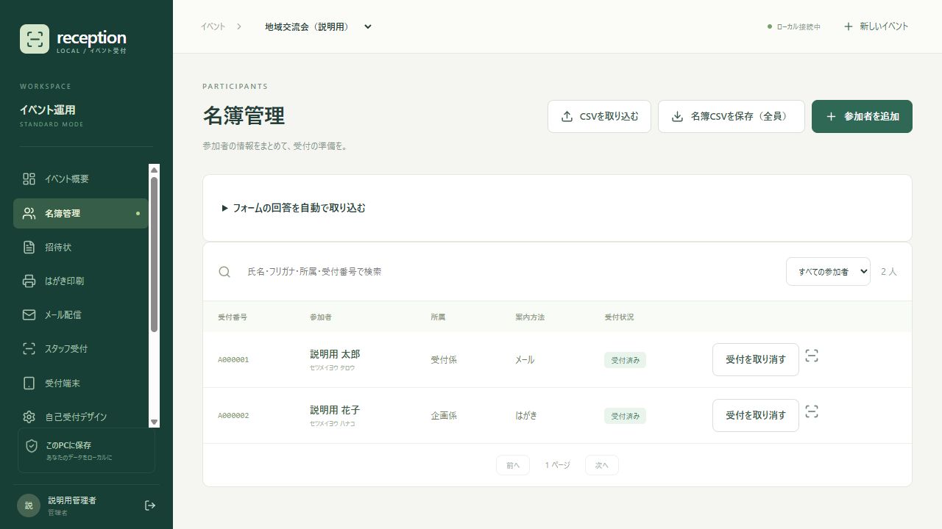Click the reception logo icon
The width and height of the screenshot is (942, 529).
click(x=35, y=39)
